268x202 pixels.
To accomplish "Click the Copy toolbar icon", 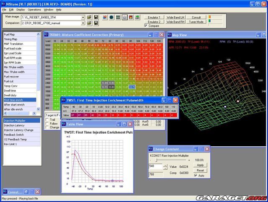I will [138, 17].
